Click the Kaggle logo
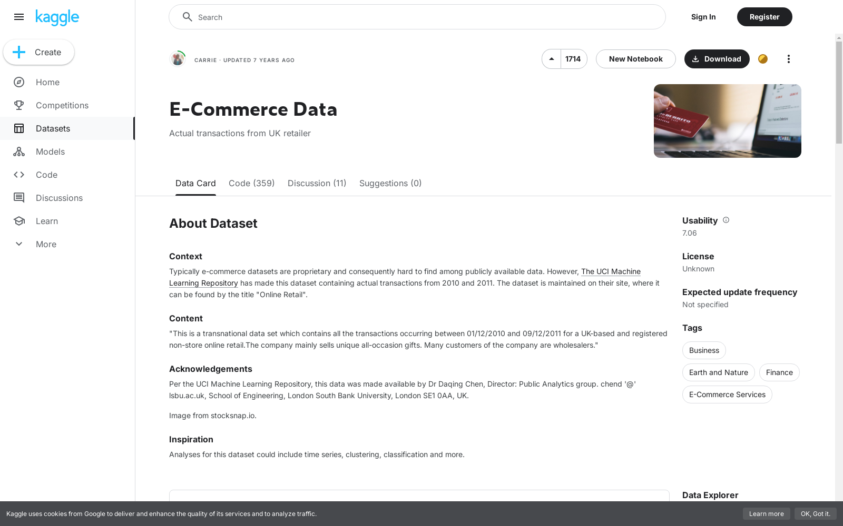Viewport: 843px width, 526px height. (x=57, y=17)
